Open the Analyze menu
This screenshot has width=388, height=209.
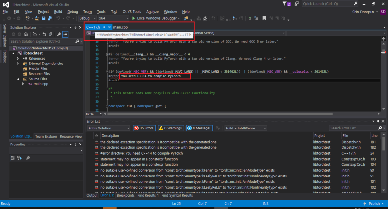coord(152,12)
